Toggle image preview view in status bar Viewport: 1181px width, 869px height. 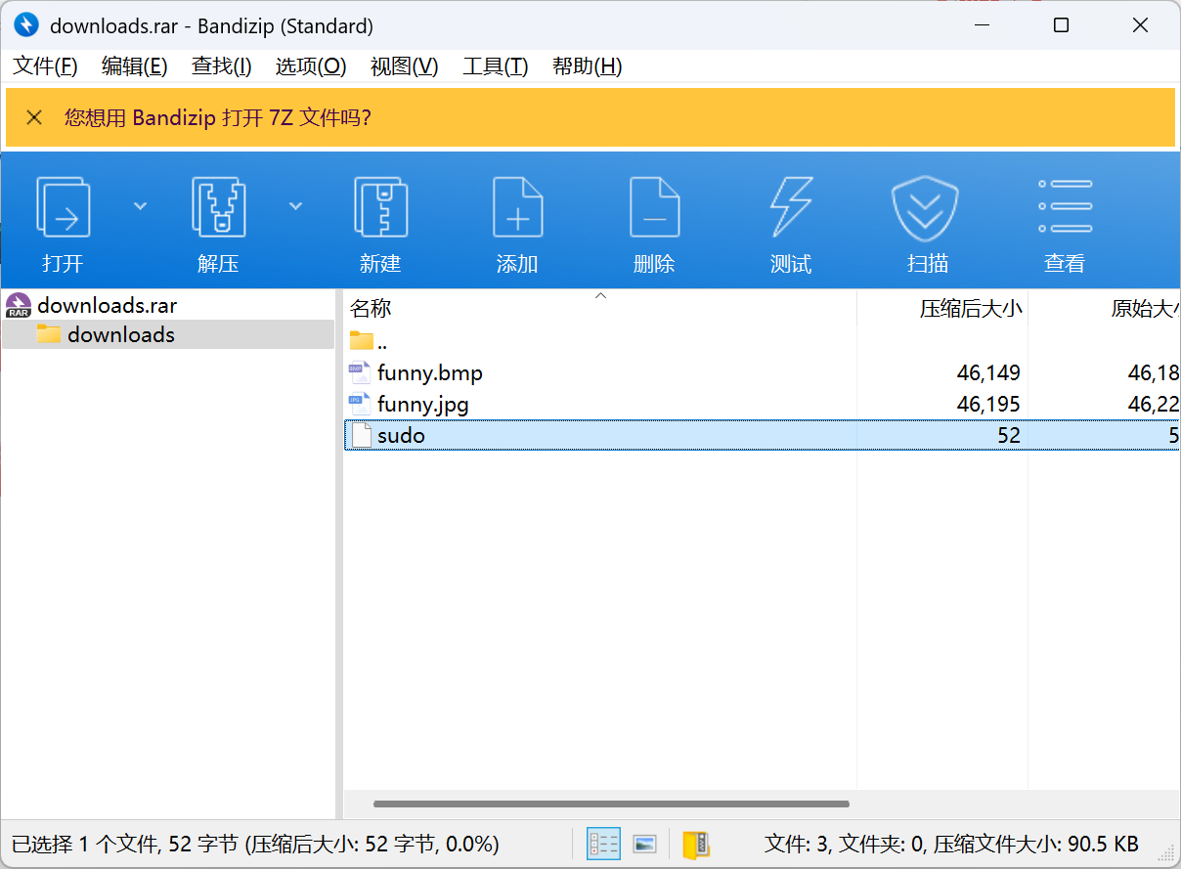tap(644, 844)
